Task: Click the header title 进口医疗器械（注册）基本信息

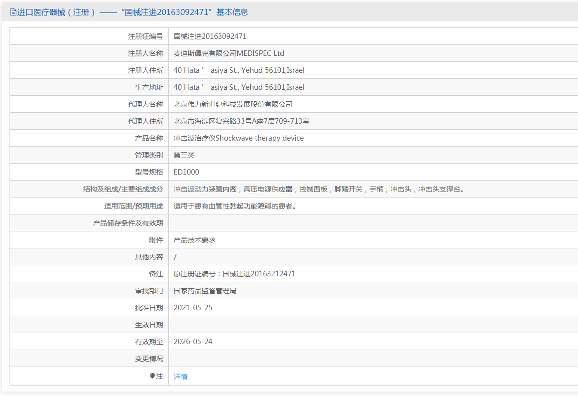Action: click(133, 12)
